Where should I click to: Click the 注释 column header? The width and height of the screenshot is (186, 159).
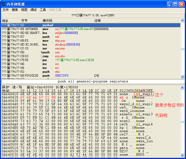[x=136, y=21]
